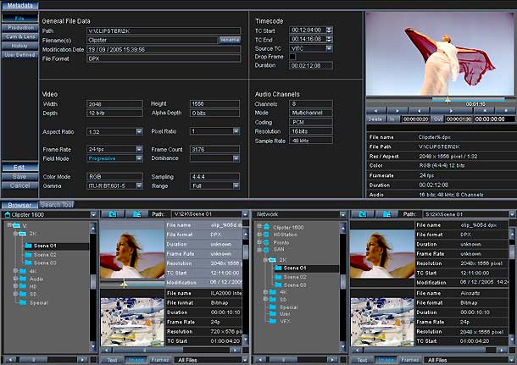Click the second folder icon left of the V:\2K\Scene 01 path

[136, 214]
